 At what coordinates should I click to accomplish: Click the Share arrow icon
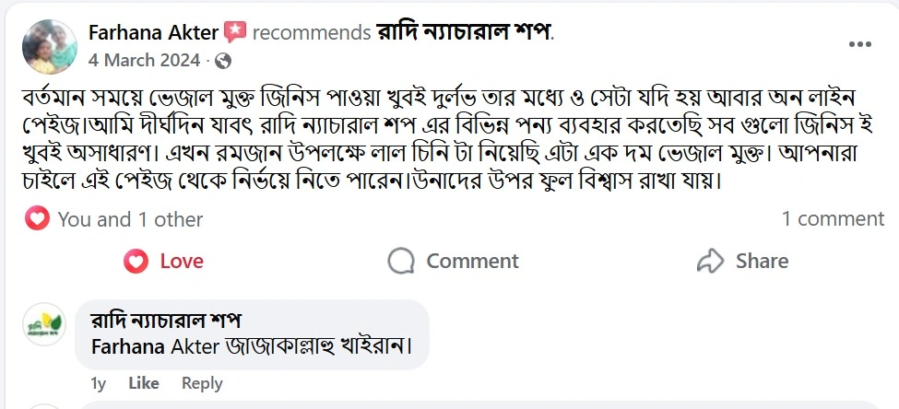[710, 262]
